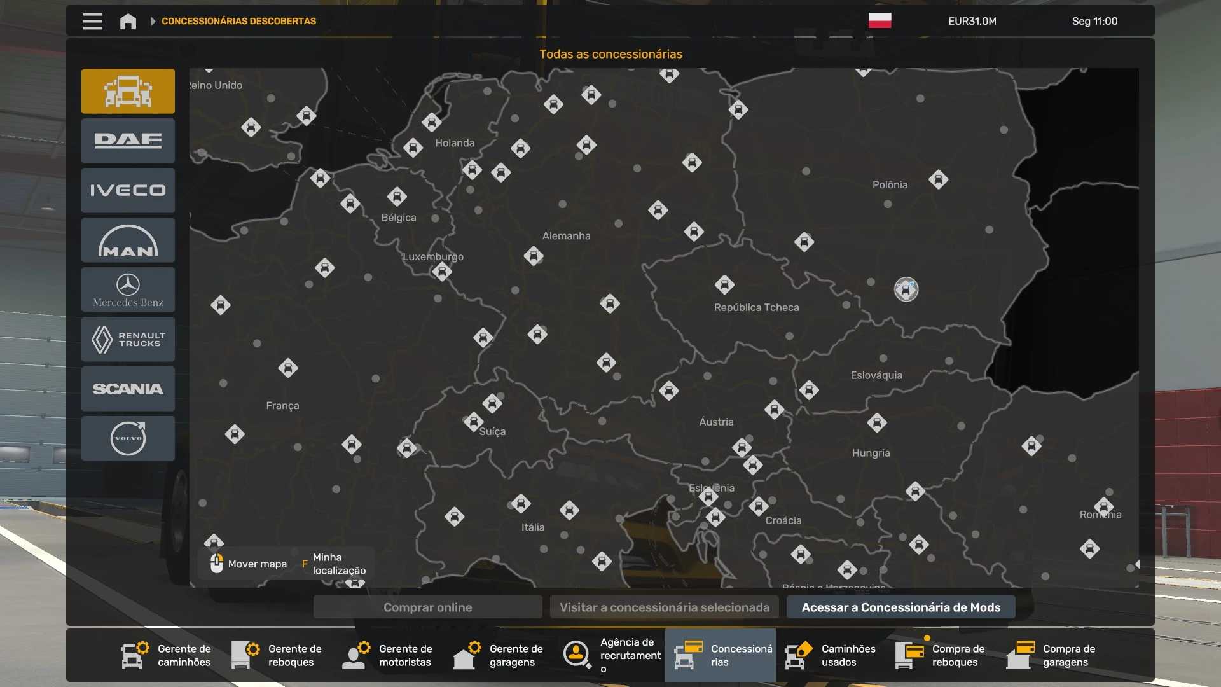Viewport: 1221px width, 687px height.
Task: Click Visitar a concessionária selecionada button
Action: click(665, 607)
